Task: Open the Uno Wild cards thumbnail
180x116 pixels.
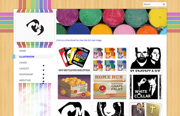Action: pos(74,60)
